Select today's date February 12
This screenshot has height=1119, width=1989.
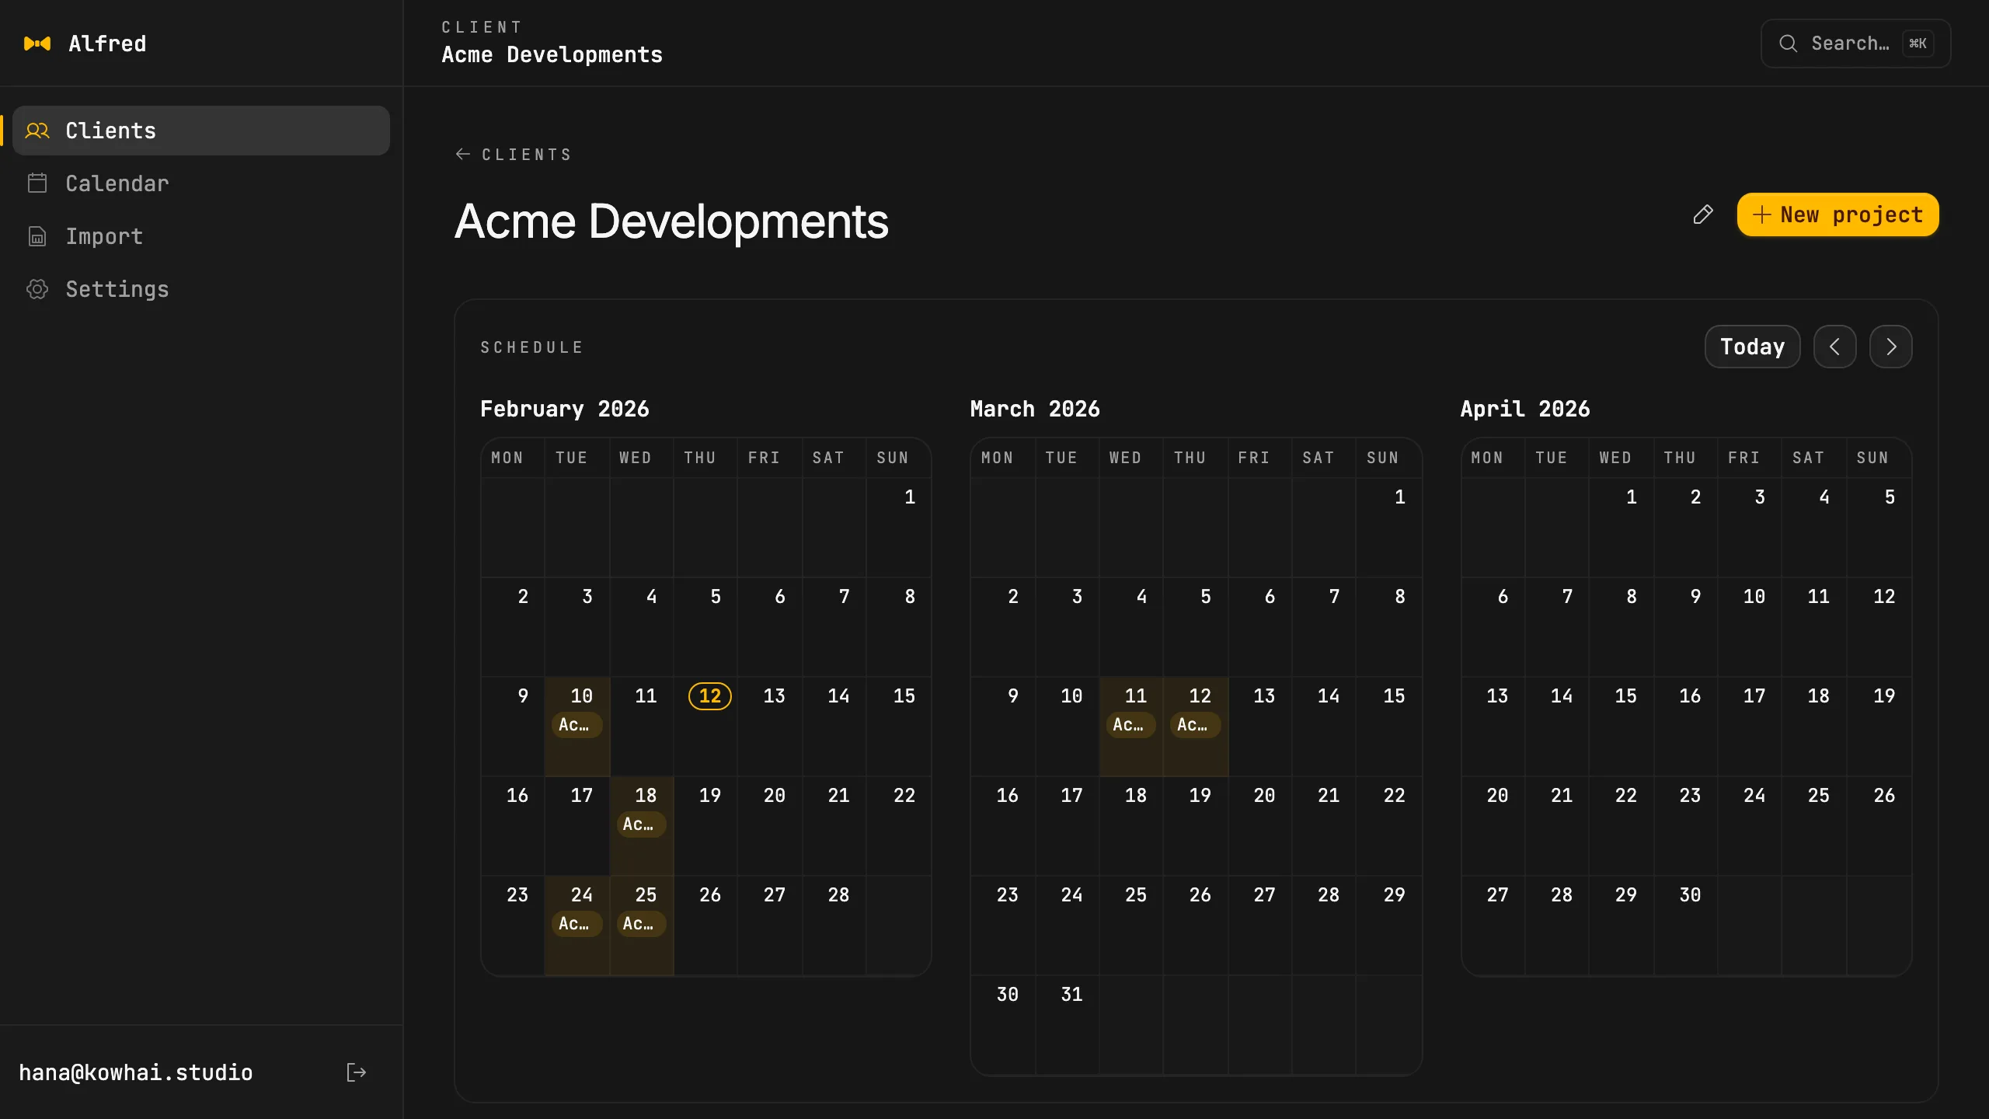[x=709, y=695]
